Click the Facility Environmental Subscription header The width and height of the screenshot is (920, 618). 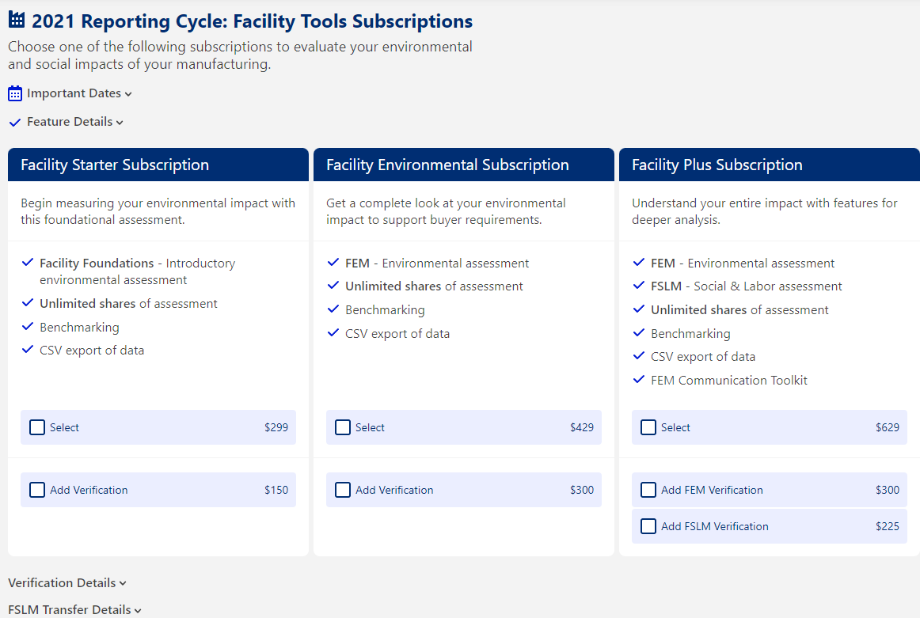463,165
